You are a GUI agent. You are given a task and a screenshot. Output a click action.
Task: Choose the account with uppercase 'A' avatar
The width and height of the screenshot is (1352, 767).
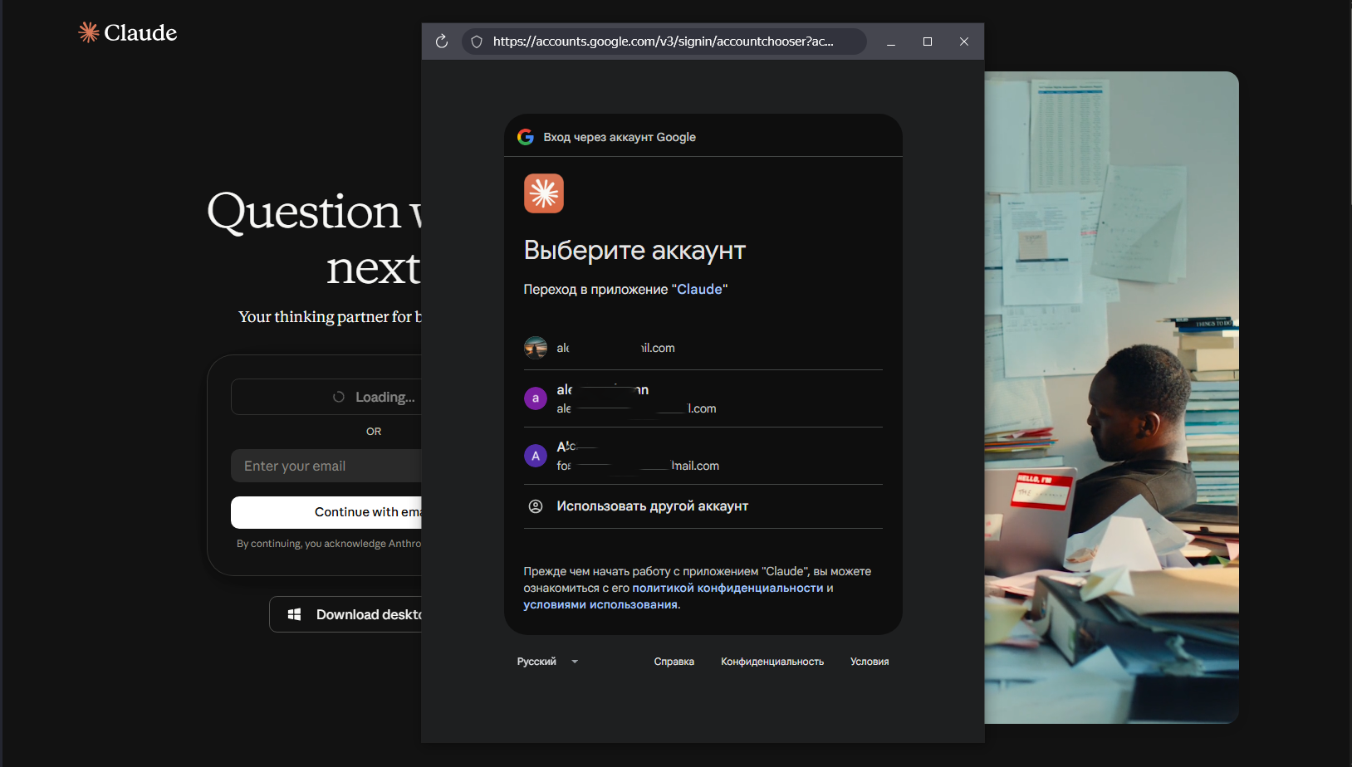tap(703, 456)
